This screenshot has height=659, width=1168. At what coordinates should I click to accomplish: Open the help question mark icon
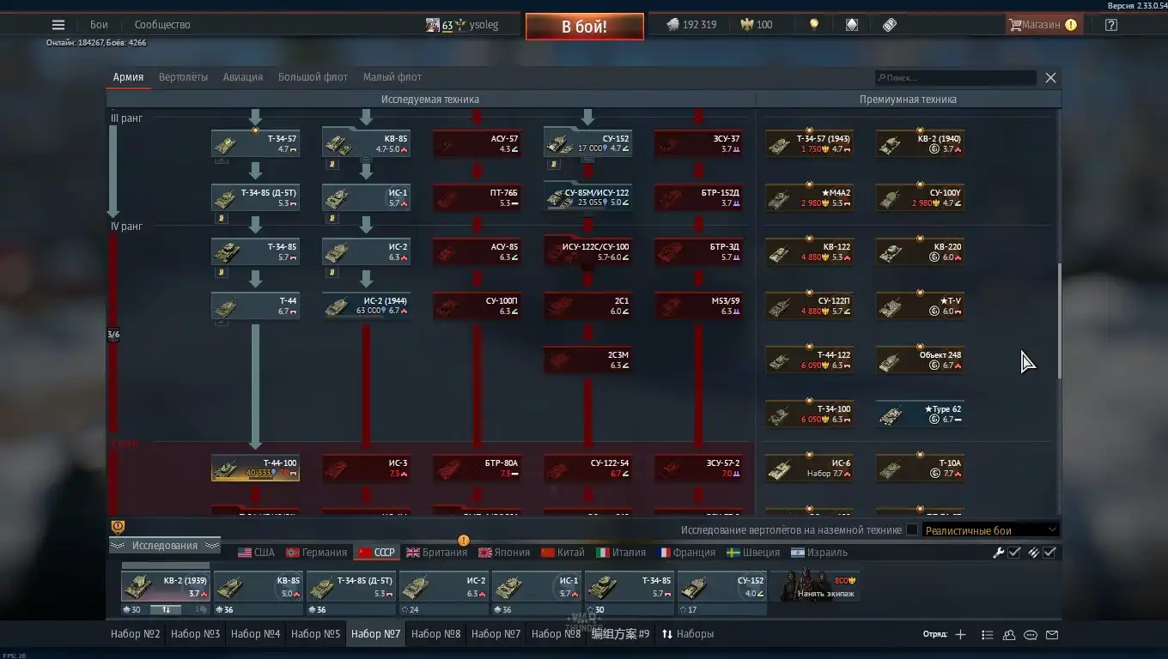[1111, 25]
